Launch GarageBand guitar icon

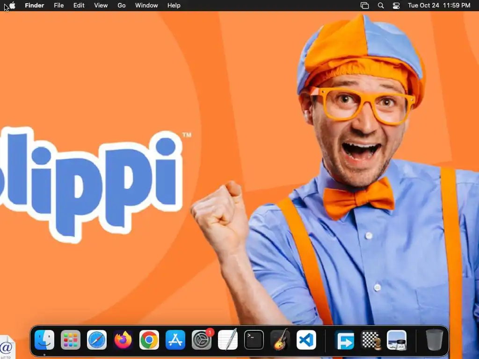click(x=280, y=339)
